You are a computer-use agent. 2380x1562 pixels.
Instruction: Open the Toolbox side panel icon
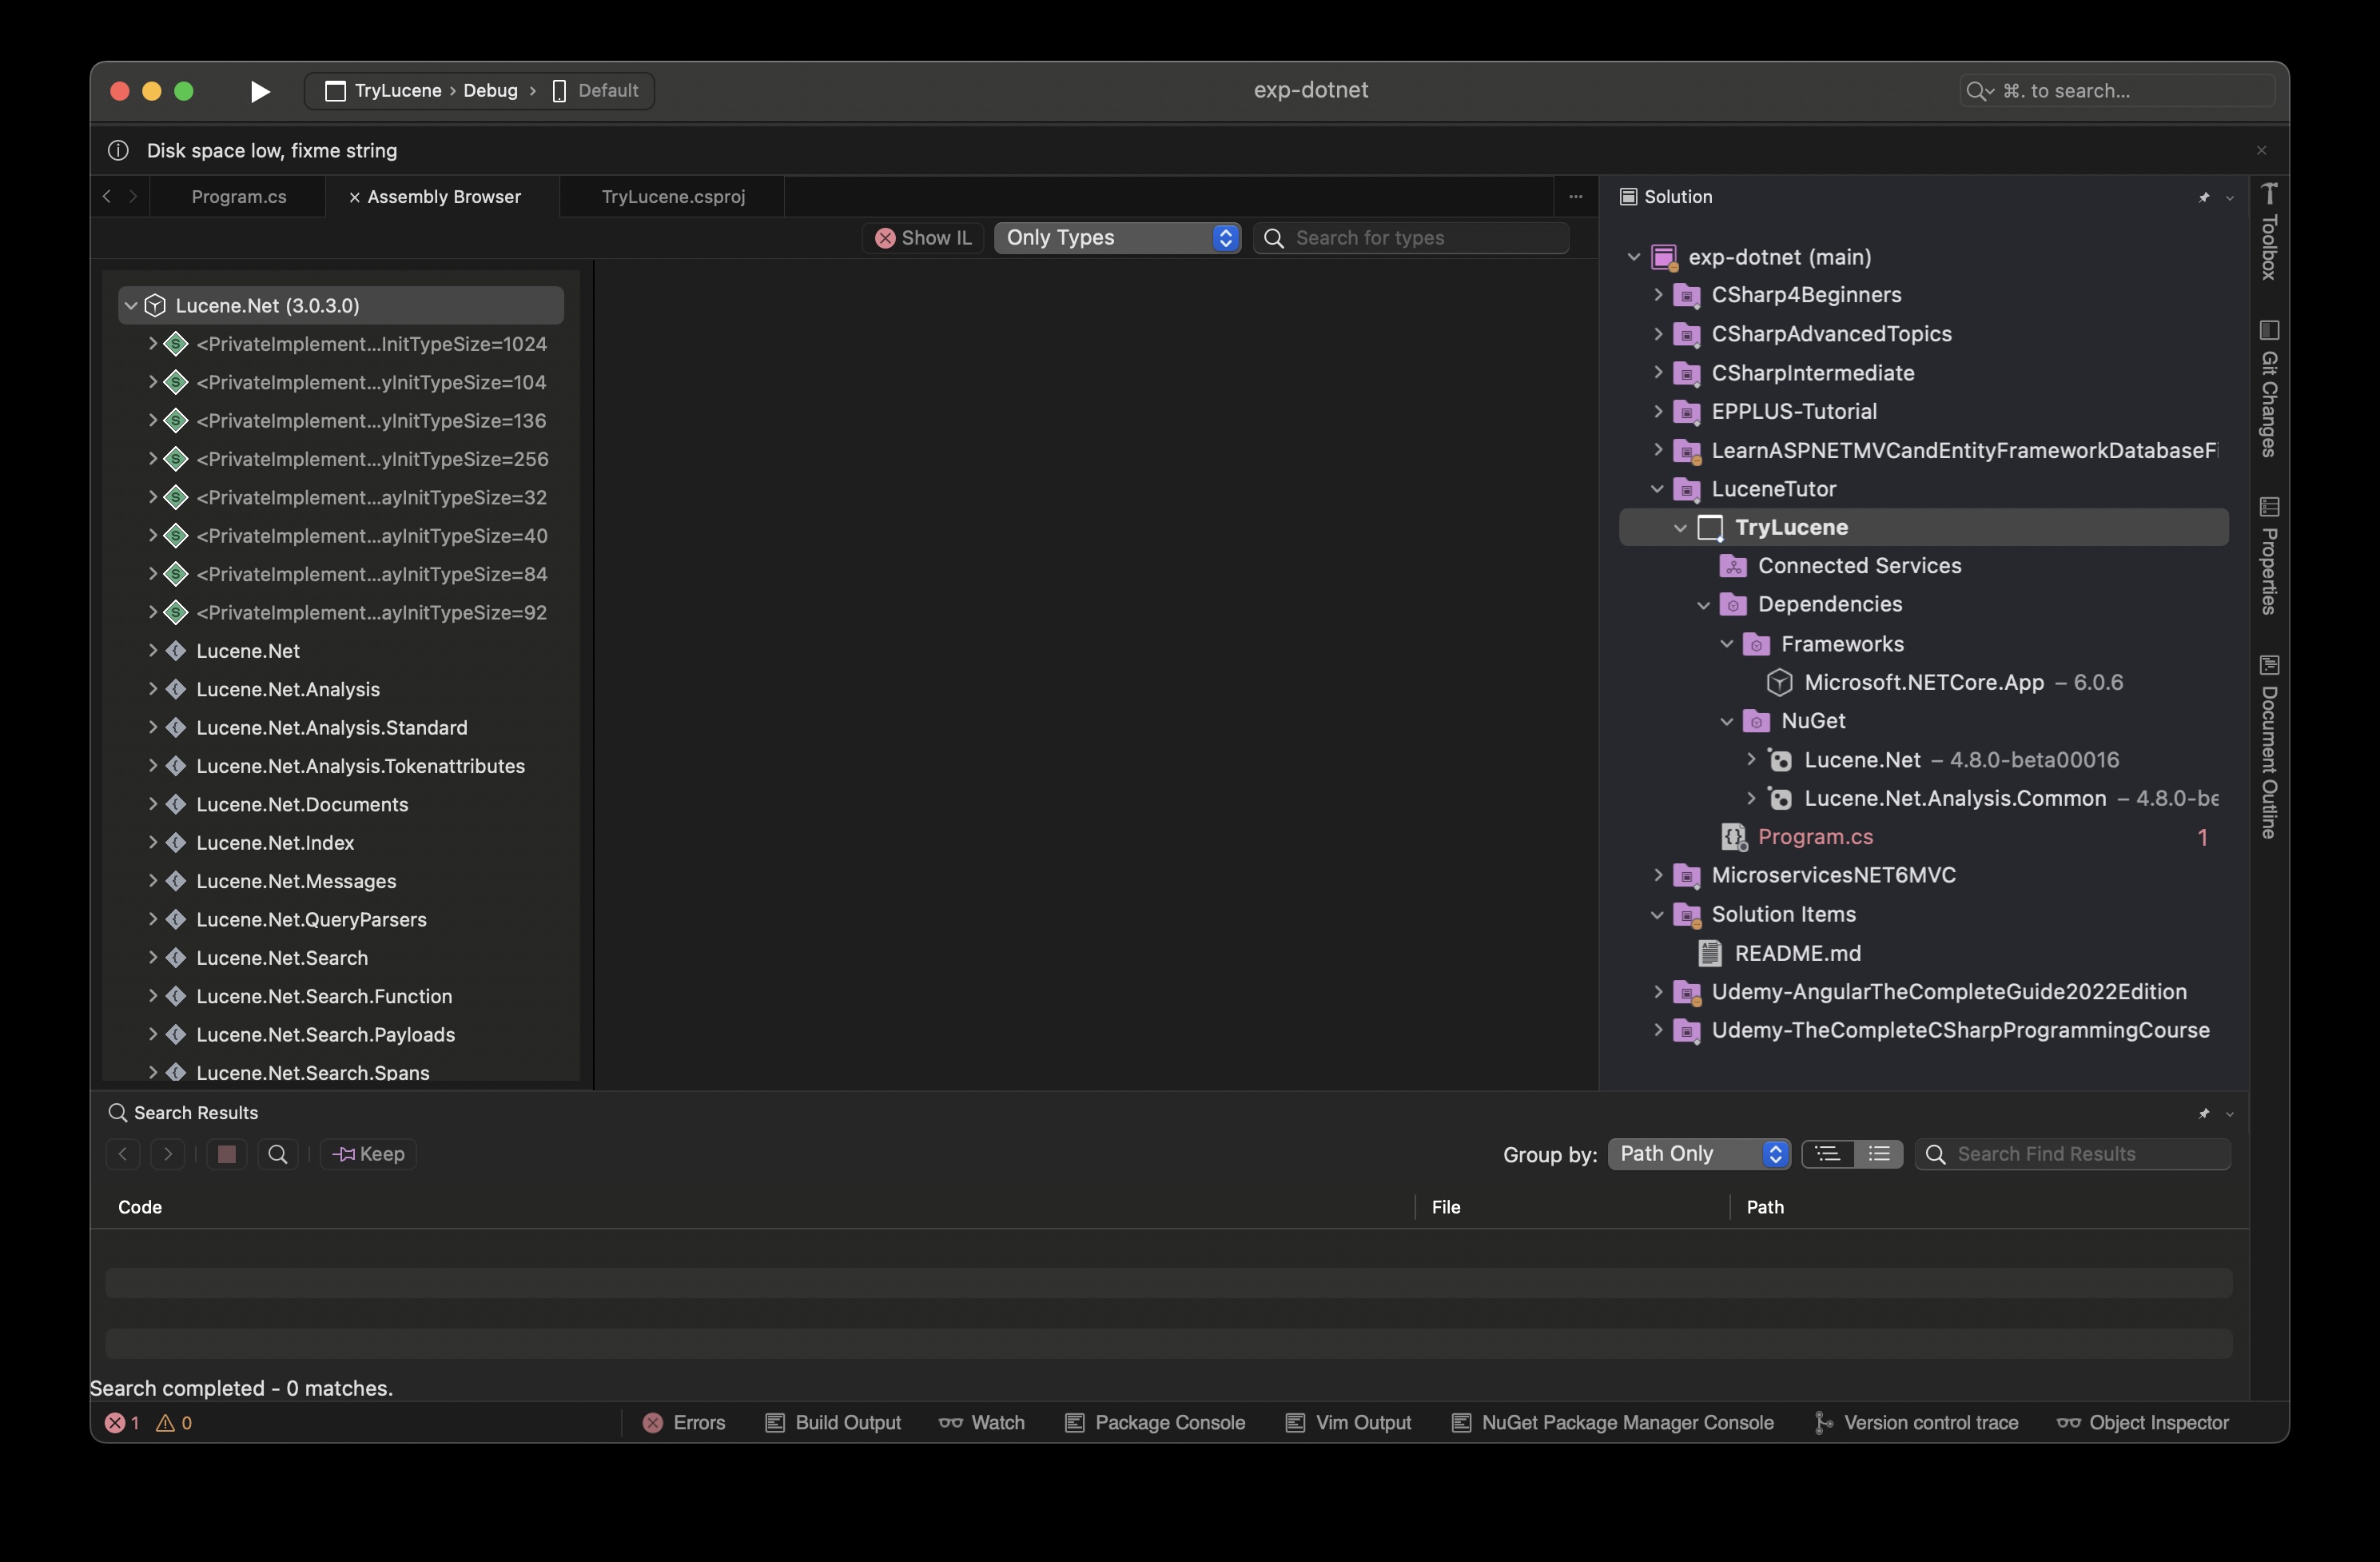(2269, 232)
